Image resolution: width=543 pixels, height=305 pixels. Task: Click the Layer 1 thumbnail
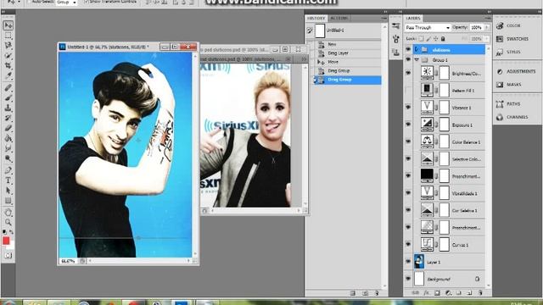click(419, 262)
